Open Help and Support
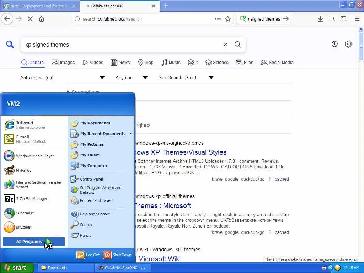 pos(101,214)
